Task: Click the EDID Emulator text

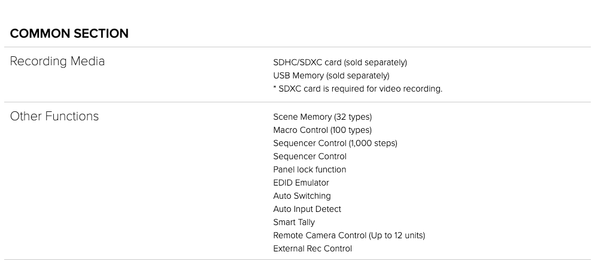Action: [x=301, y=183]
